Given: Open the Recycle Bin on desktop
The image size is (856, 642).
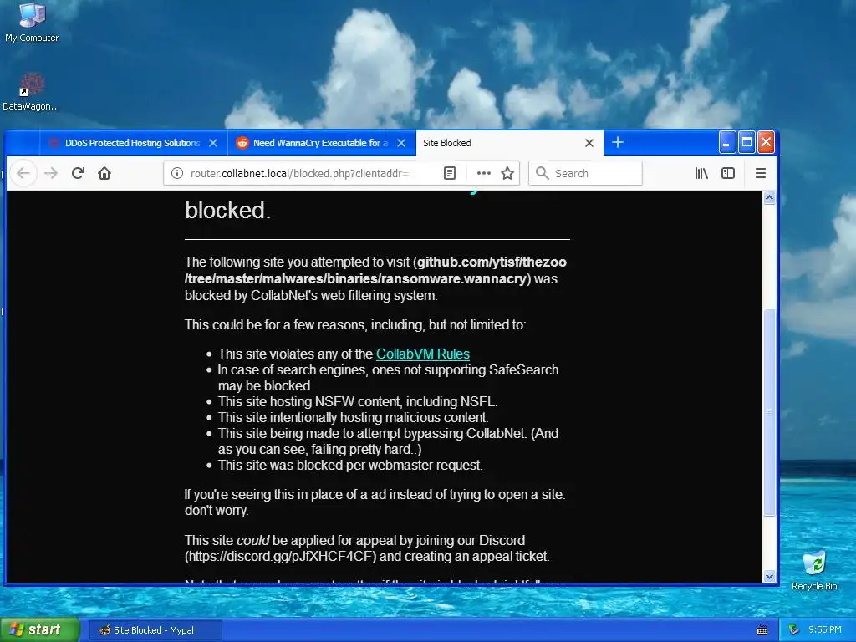Looking at the screenshot, I should pos(814,570).
